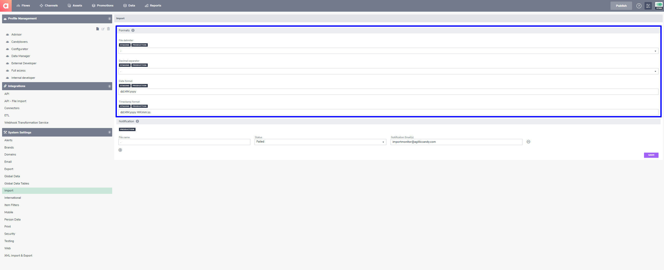Image resolution: width=664 pixels, height=270 pixels.
Task: Open the Mobile settings
Action: 9,212
